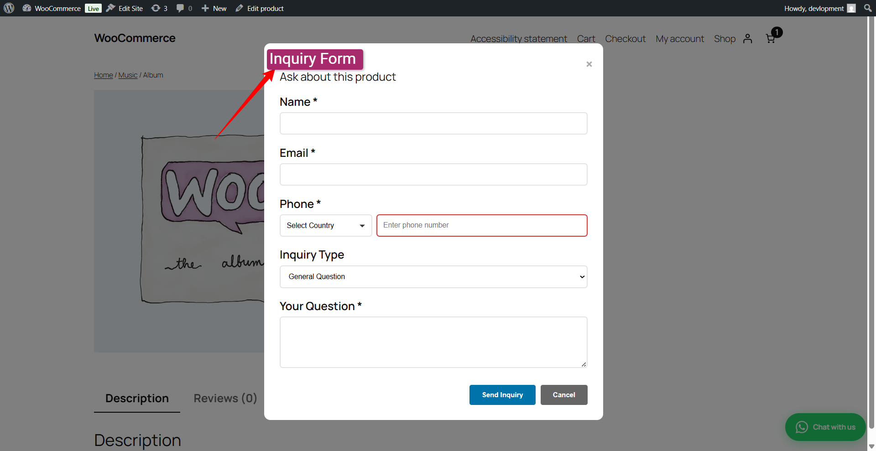Expand the Inquiry Type dropdown
The height and width of the screenshot is (451, 876).
433,277
